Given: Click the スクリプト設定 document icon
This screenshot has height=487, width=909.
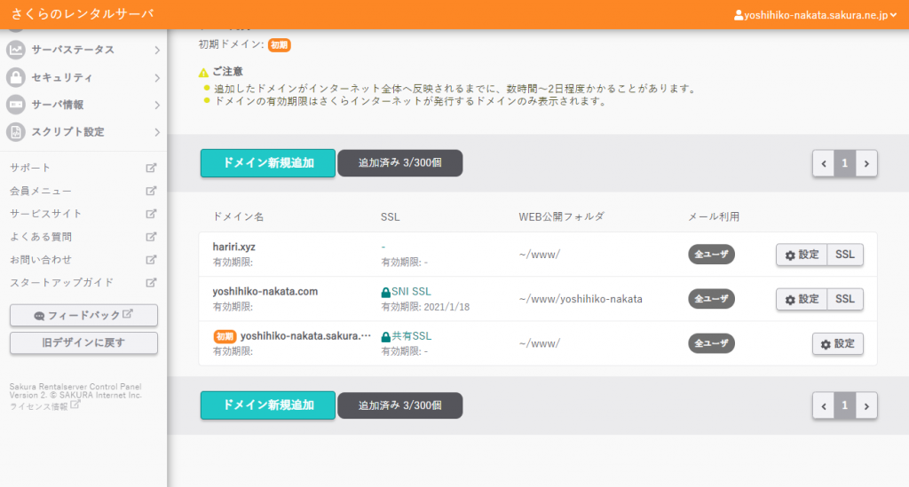Looking at the screenshot, I should coord(16,132).
